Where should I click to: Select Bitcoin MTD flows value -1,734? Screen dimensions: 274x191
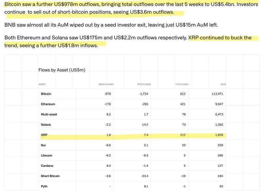point(144,94)
